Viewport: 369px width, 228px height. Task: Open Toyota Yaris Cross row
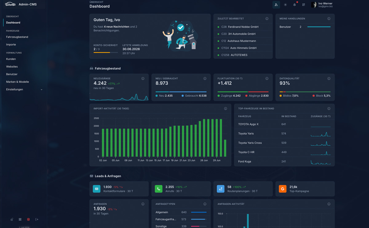(284, 143)
